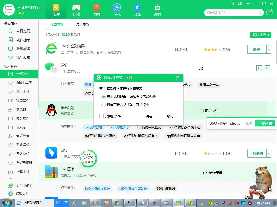
Task: Open the qq使用教程 related link
Action: [94, 127]
